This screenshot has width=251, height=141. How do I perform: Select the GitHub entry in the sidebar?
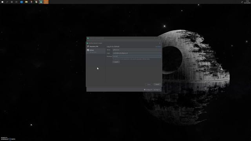(96, 51)
